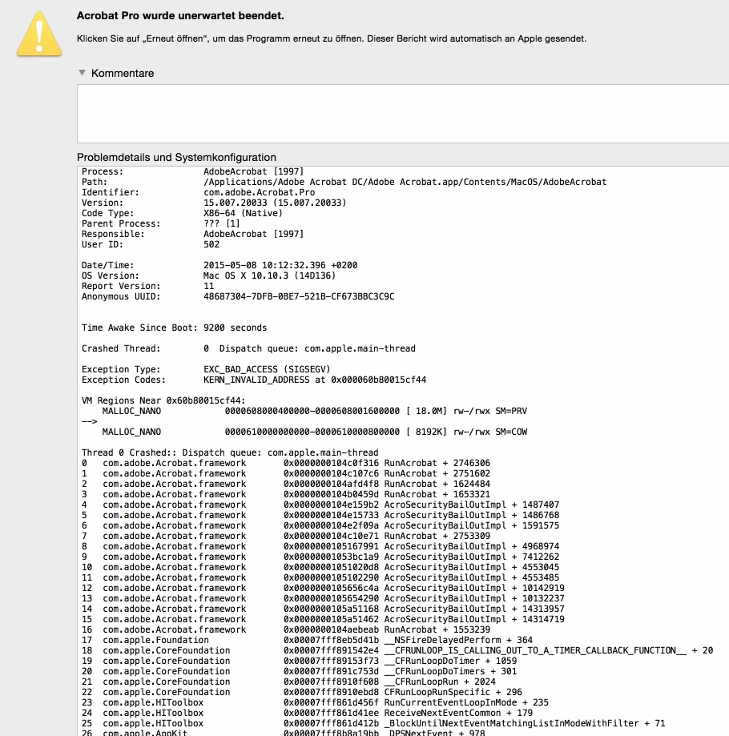Click the yellow warning icon

39,34
